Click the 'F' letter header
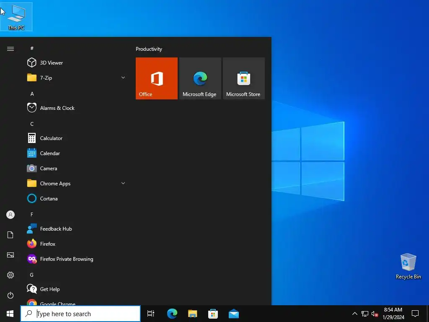429x322 pixels. click(x=32, y=214)
